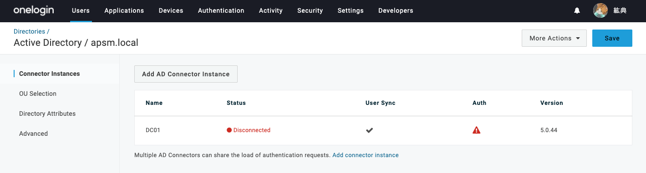This screenshot has width=646, height=173.
Task: Open the Settings menu
Action: click(x=351, y=10)
